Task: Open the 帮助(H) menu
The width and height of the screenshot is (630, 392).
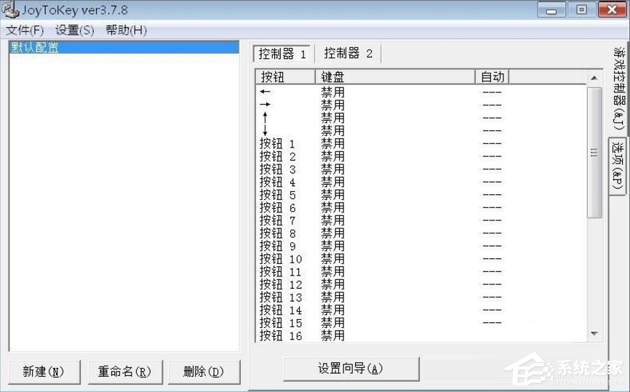Action: [x=126, y=30]
